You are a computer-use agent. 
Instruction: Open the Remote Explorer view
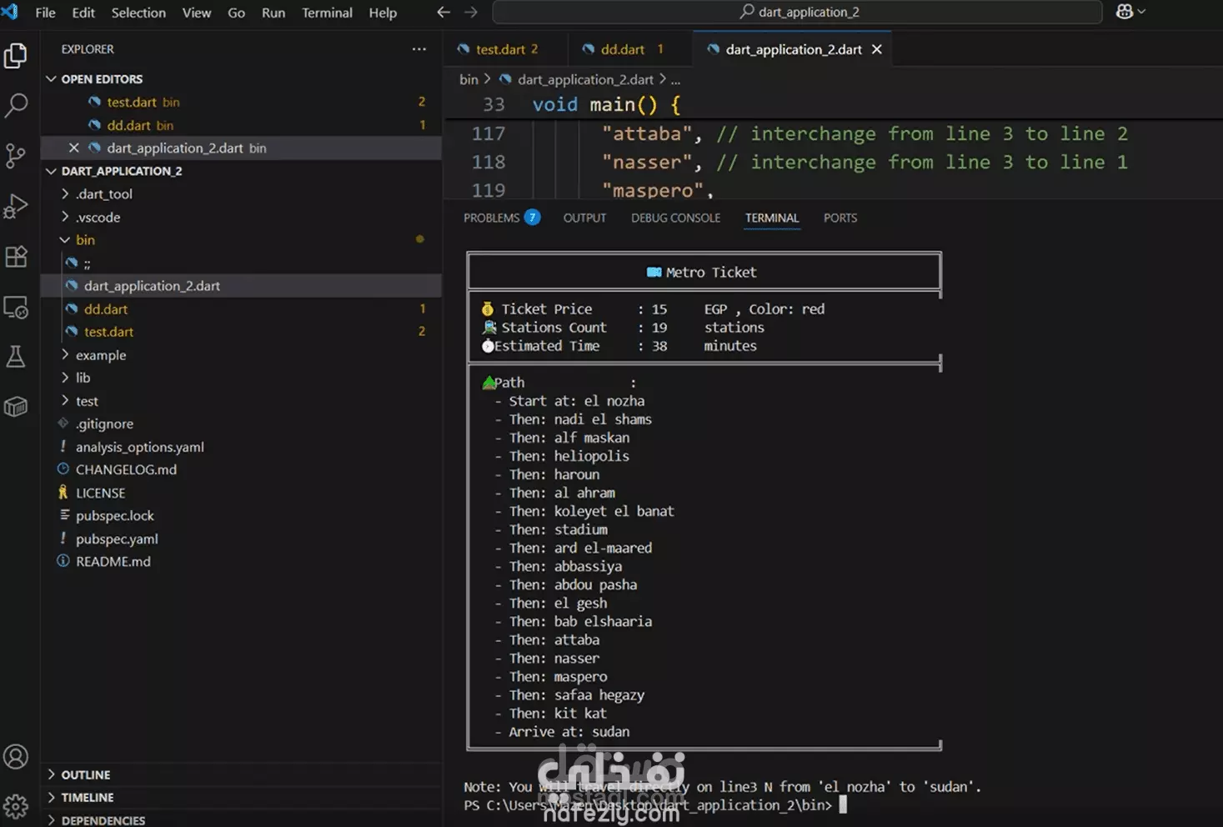point(16,308)
